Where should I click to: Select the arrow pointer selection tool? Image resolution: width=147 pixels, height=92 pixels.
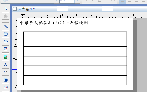point(6,8)
